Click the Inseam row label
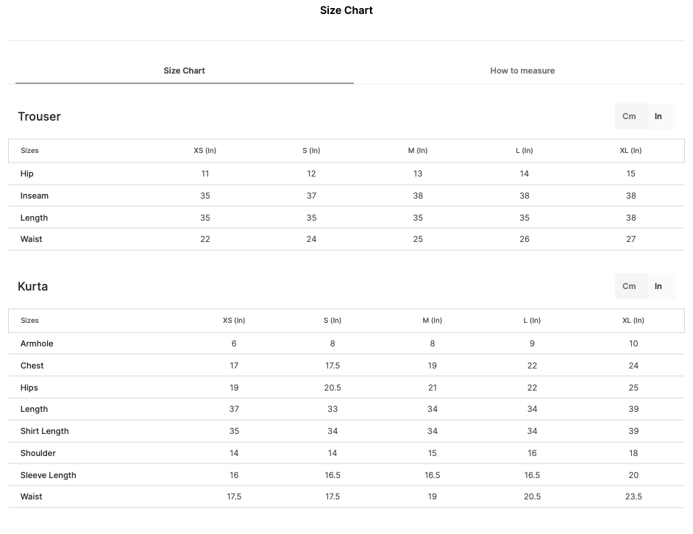Image resolution: width=693 pixels, height=534 pixels. (x=35, y=196)
